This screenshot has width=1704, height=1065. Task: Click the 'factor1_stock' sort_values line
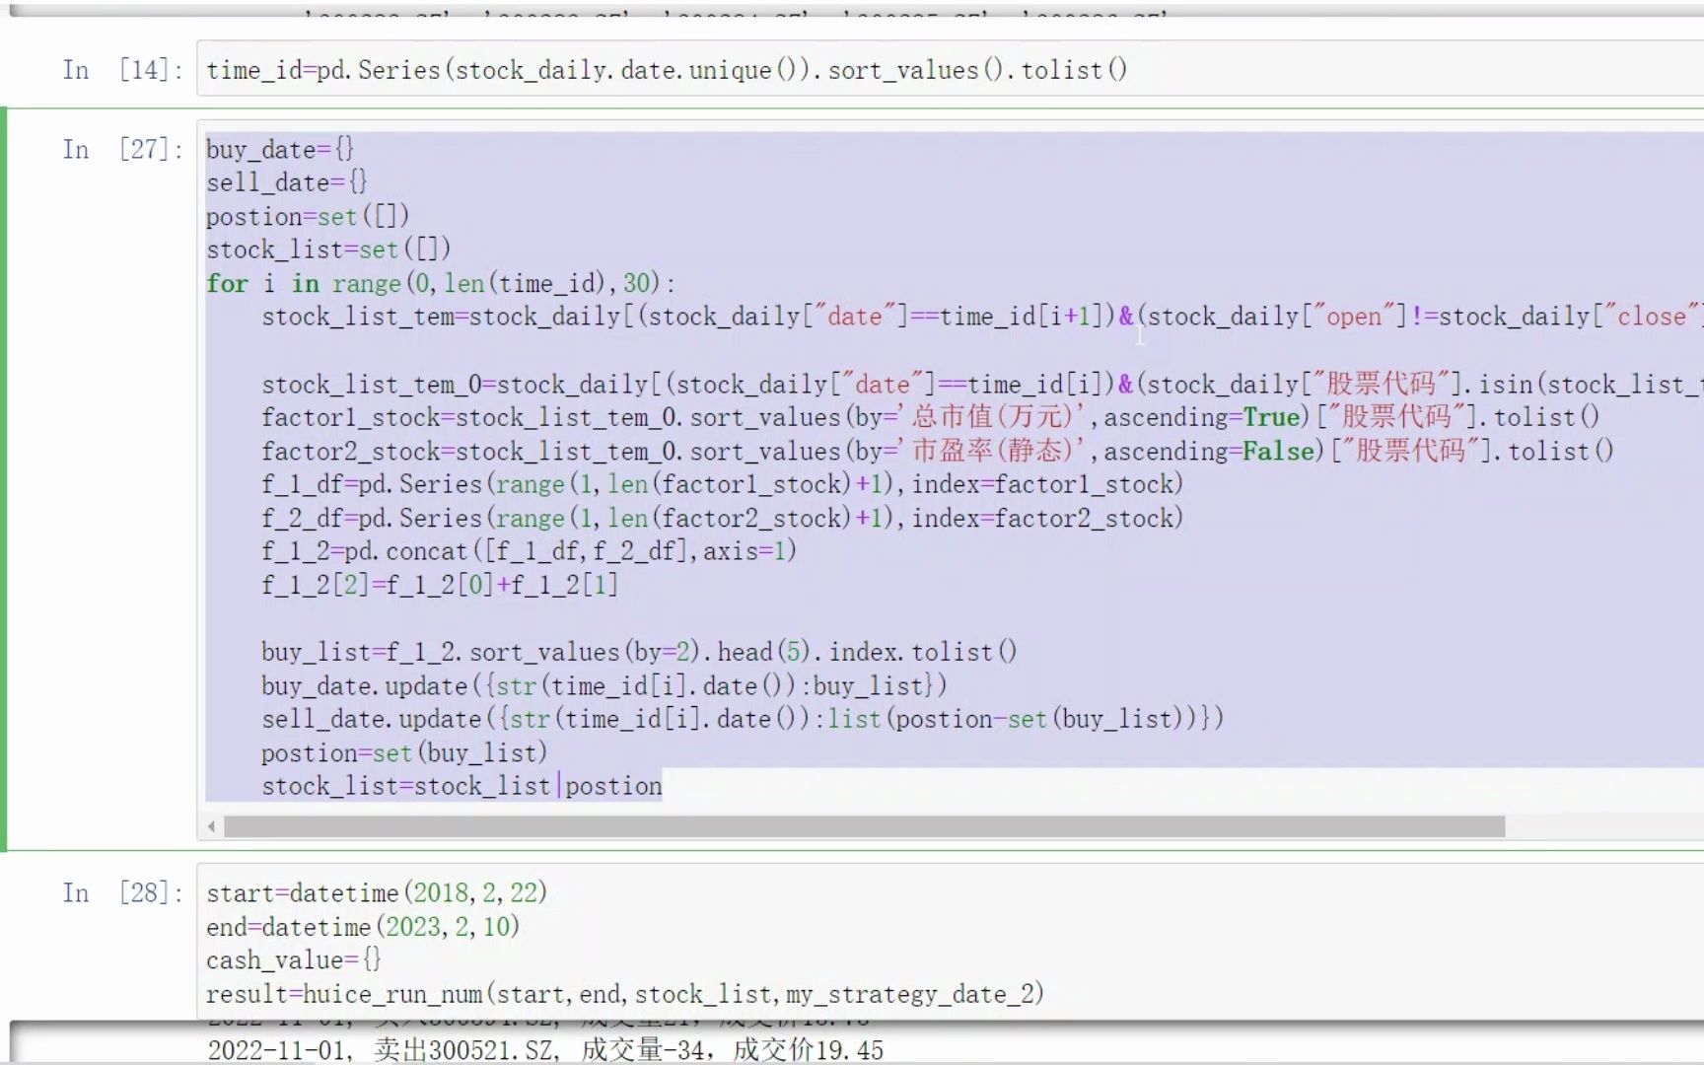click(x=930, y=418)
